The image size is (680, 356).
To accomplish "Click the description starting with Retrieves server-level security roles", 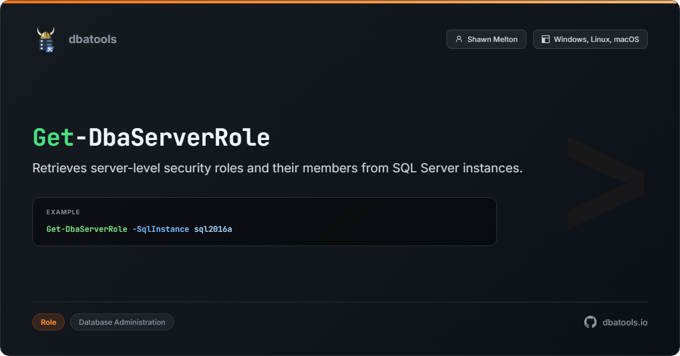I will point(278,168).
